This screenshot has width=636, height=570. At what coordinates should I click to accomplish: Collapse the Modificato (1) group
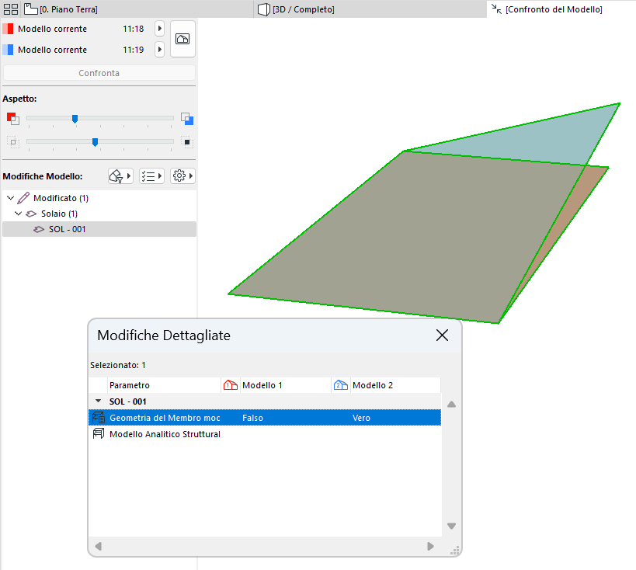(11, 198)
